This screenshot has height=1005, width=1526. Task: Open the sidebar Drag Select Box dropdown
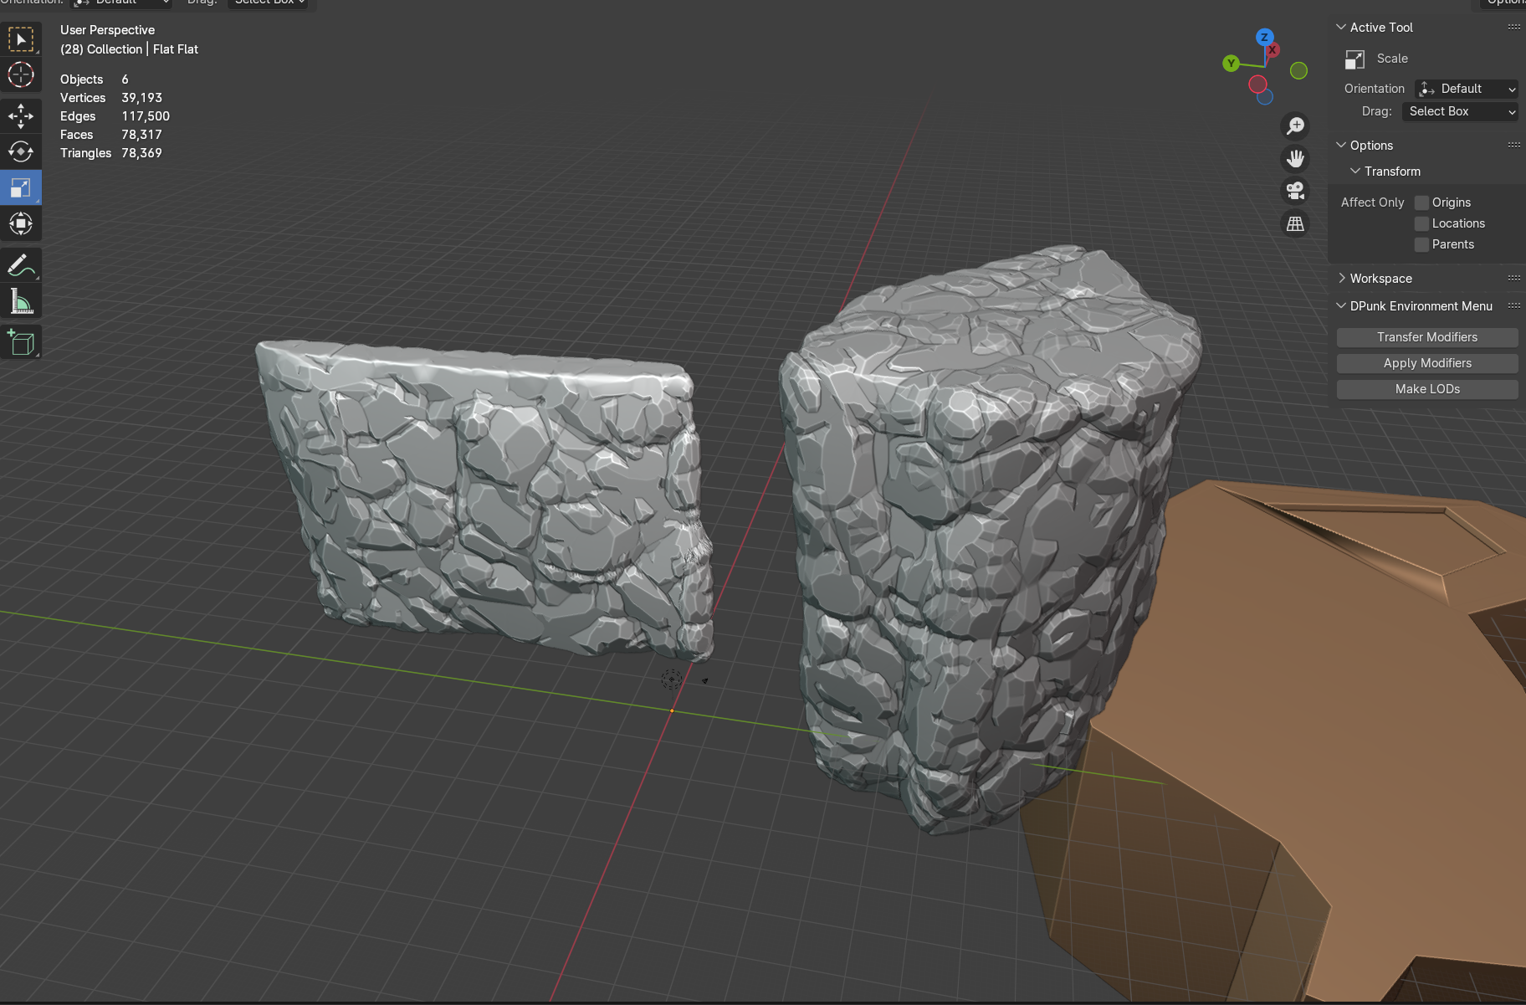point(1460,112)
